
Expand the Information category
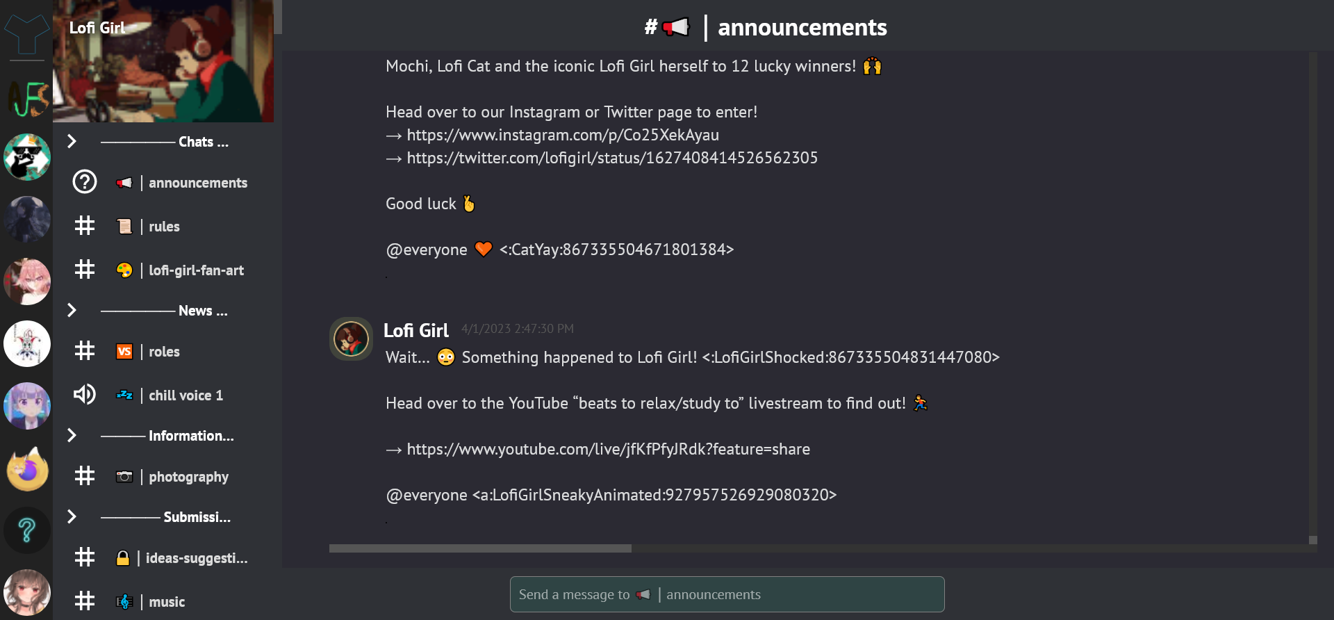coord(72,435)
